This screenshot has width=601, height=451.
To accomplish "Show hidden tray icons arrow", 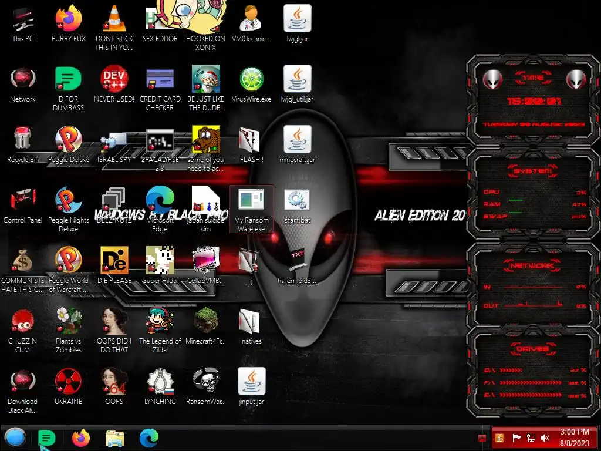I will tap(482, 438).
